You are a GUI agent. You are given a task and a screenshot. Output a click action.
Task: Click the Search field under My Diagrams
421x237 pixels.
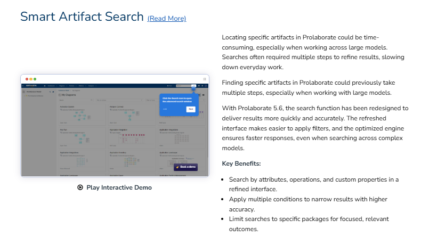coord(76,100)
